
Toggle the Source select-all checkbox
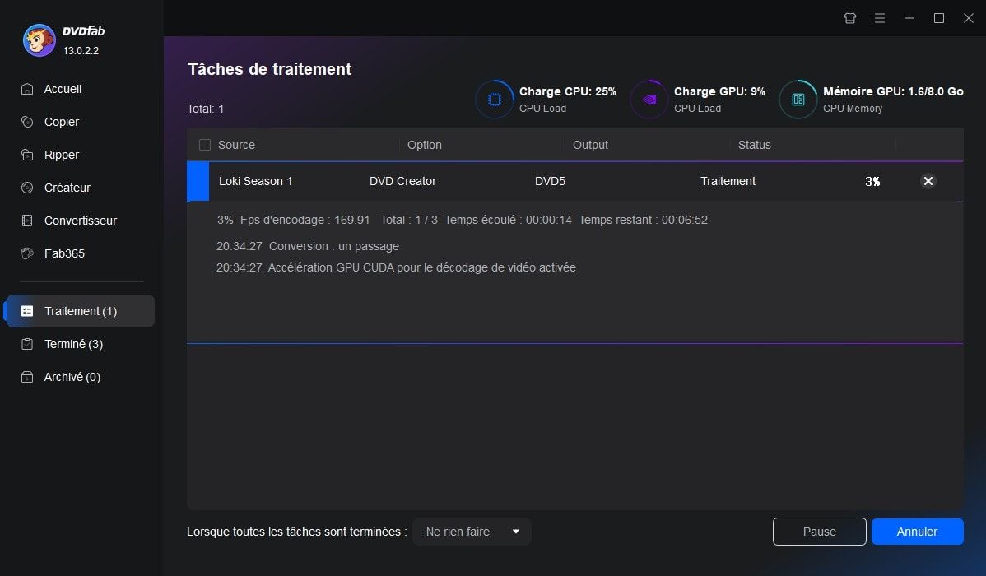[205, 145]
